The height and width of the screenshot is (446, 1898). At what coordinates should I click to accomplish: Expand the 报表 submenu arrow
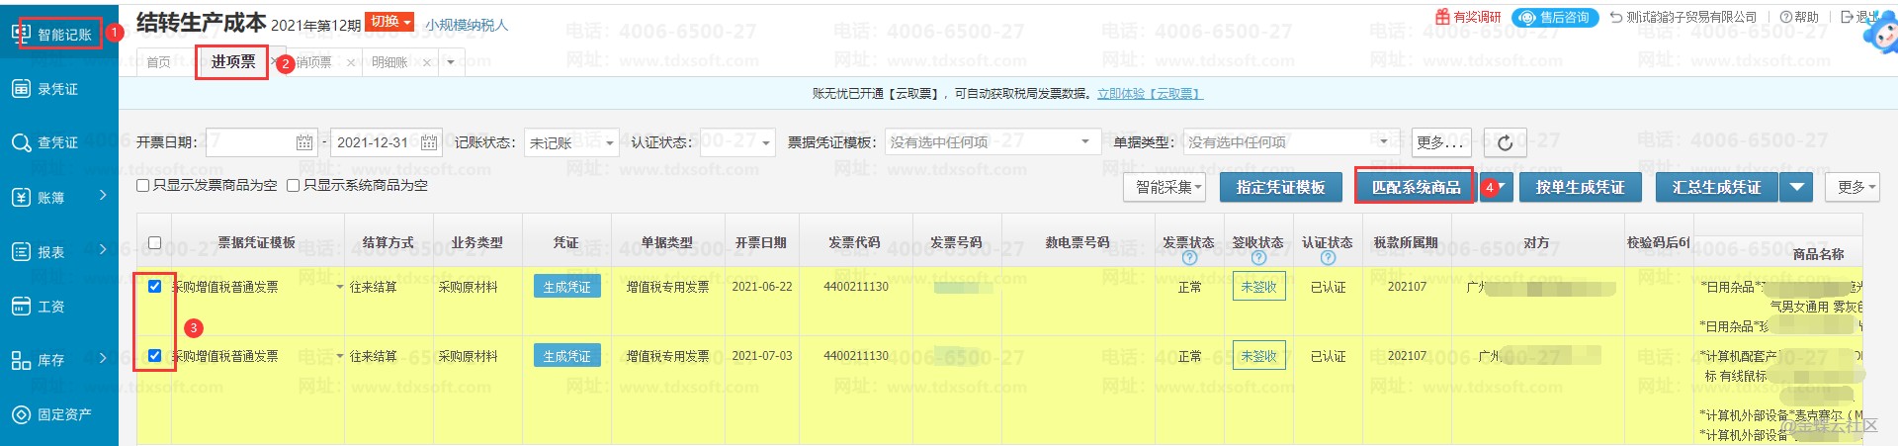[103, 250]
